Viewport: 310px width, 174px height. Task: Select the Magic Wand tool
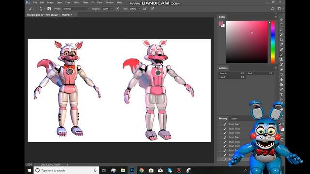tap(281, 35)
